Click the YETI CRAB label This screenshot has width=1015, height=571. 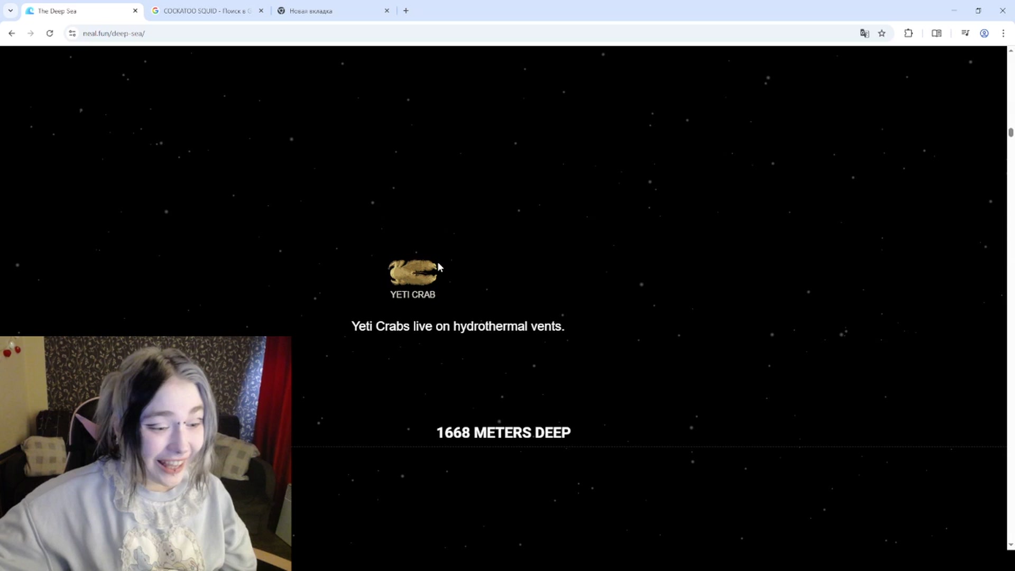pyautogui.click(x=413, y=294)
